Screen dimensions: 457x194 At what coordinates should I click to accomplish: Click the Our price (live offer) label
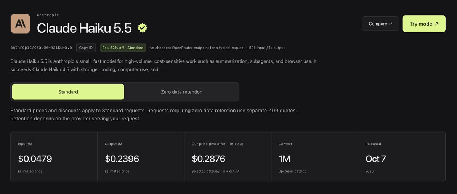pyautogui.click(x=217, y=144)
